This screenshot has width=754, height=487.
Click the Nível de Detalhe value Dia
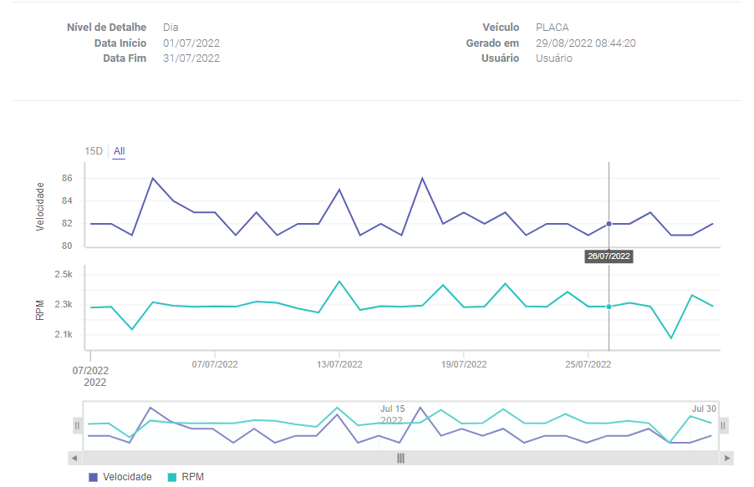point(171,28)
